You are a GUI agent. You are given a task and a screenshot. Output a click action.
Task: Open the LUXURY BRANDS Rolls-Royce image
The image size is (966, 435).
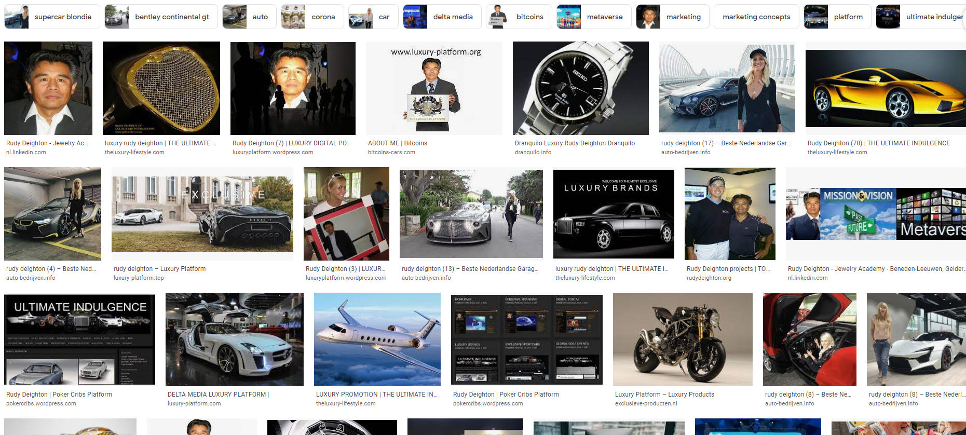point(614,214)
